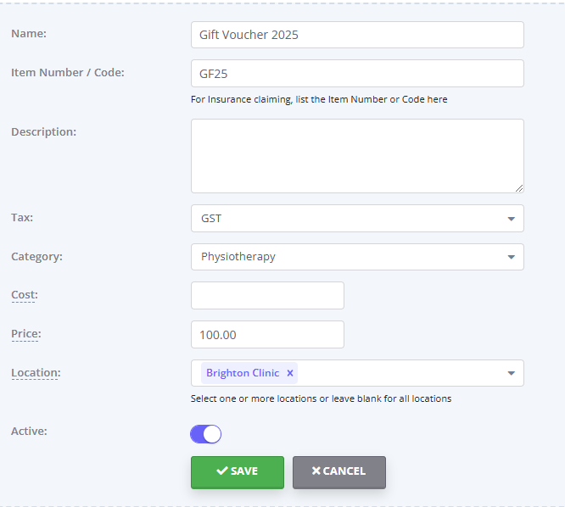Click inside the empty Description text area
Image resolution: width=565 pixels, height=507 pixels.
[357, 156]
